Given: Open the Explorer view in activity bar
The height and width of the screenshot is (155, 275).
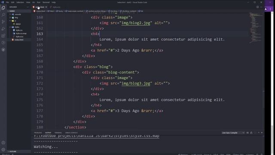Looking at the screenshot, I should tap(3, 8).
